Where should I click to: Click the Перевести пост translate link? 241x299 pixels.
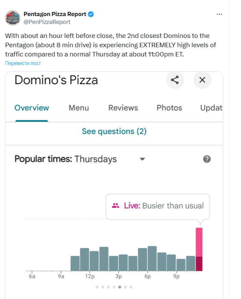click(x=23, y=63)
